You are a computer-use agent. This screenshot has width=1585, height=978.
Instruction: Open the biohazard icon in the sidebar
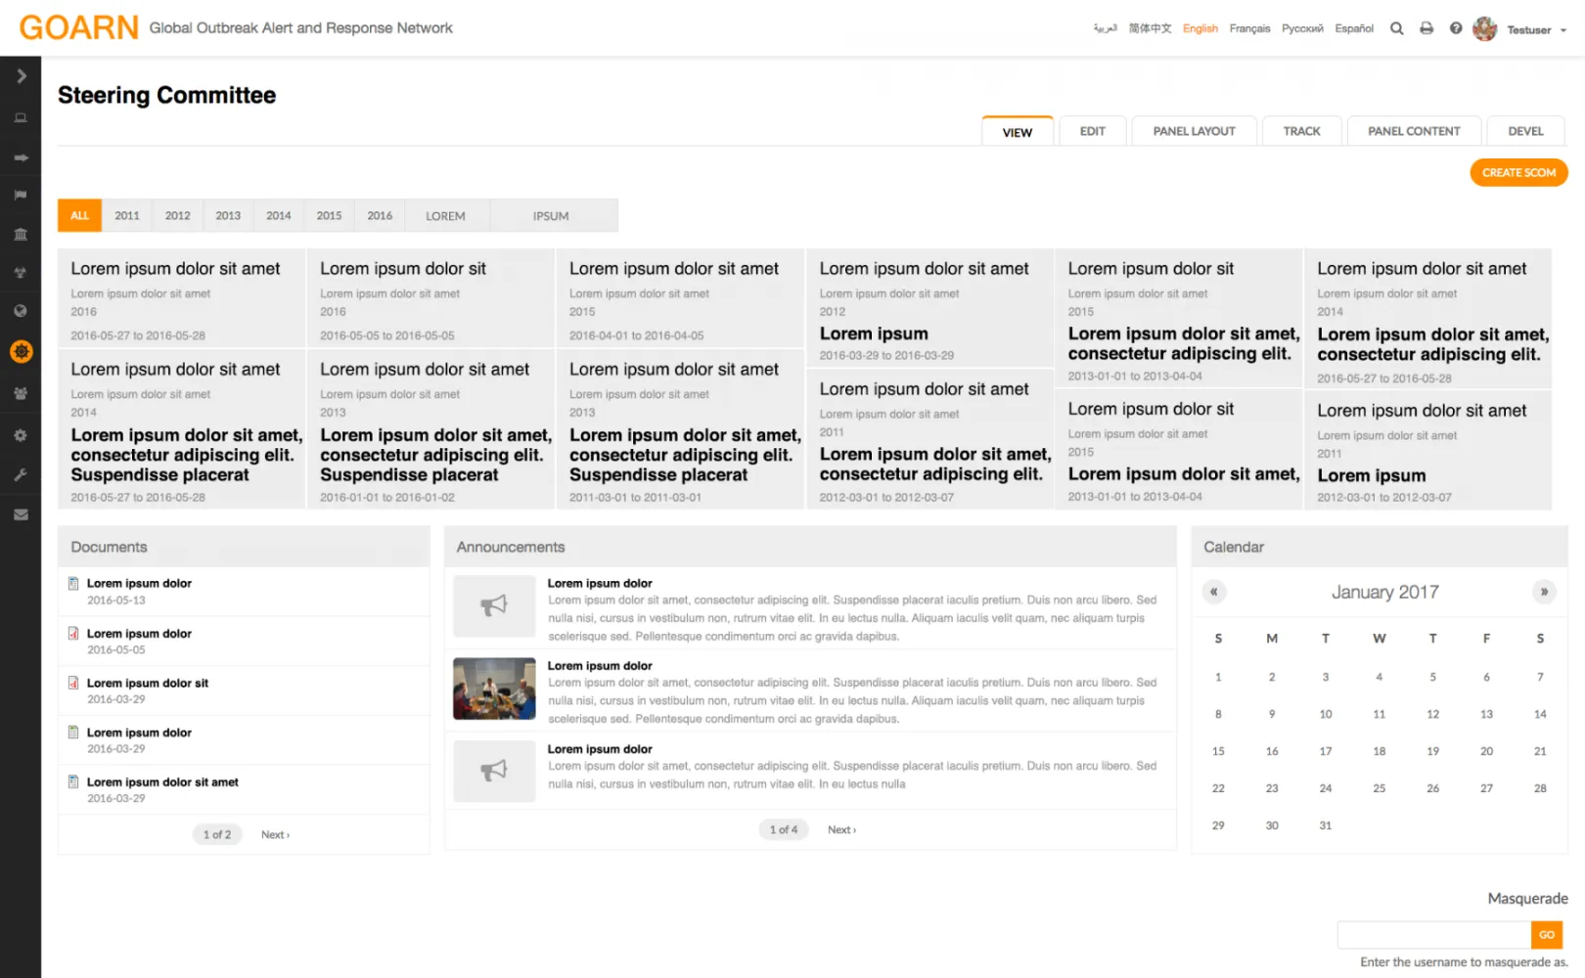coord(21,273)
